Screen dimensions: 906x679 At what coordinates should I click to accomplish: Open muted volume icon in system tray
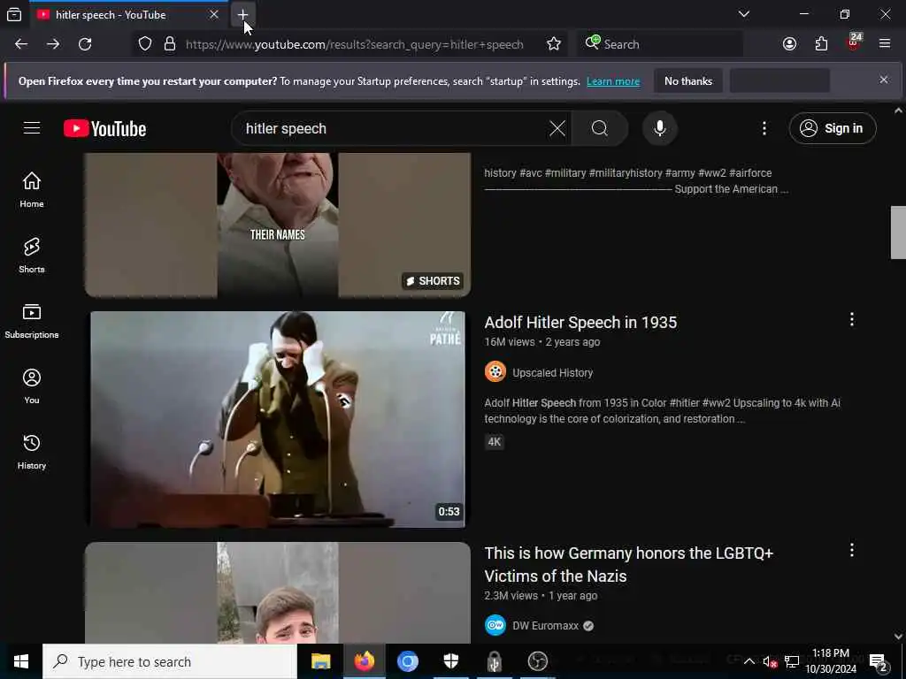770,661
